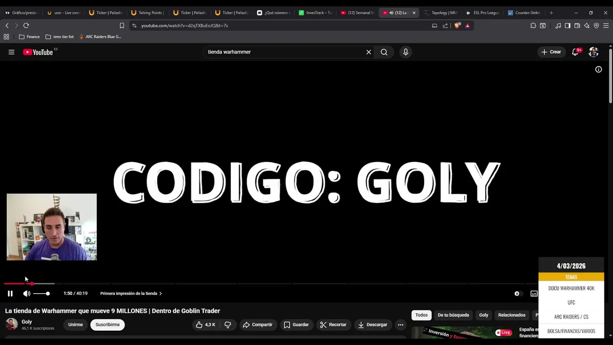Click Unirme to join the channel

[76, 325]
